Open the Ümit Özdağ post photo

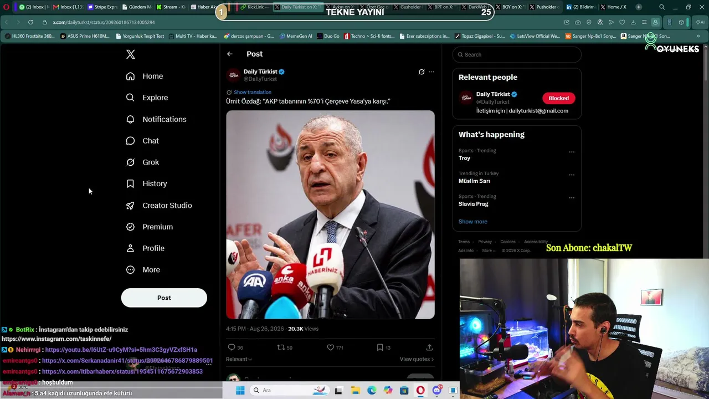330,214
